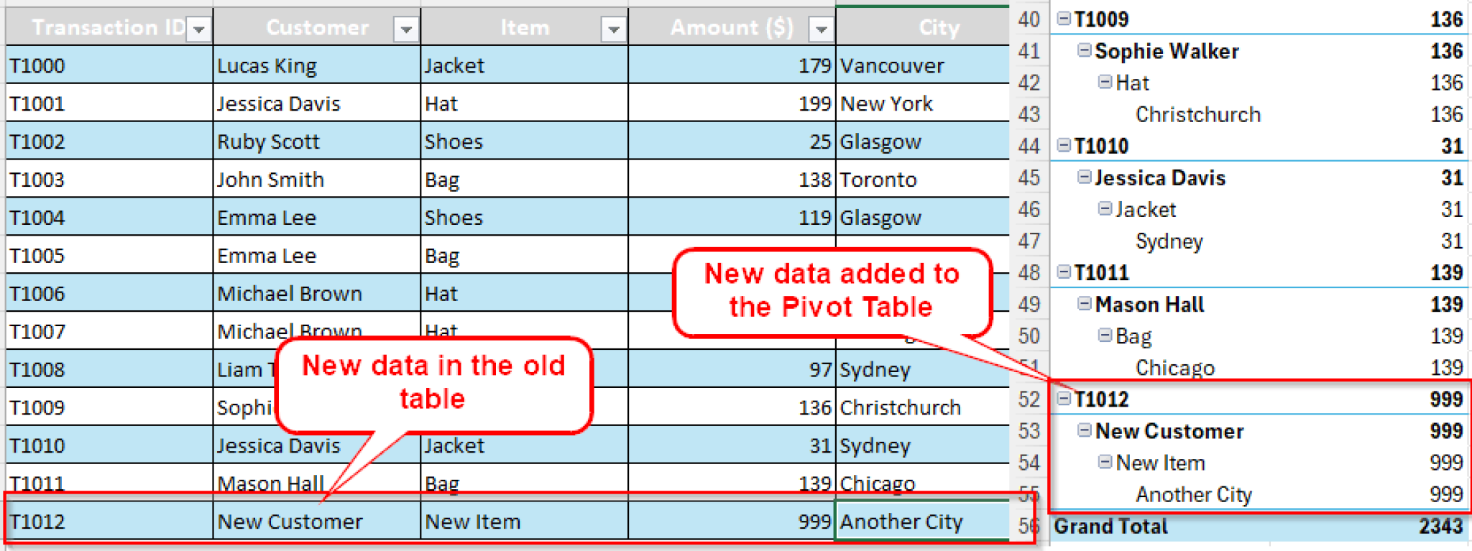Viewport: 1472px width, 551px height.
Task: Select the Grand Total pivot row
Action: [1110, 527]
